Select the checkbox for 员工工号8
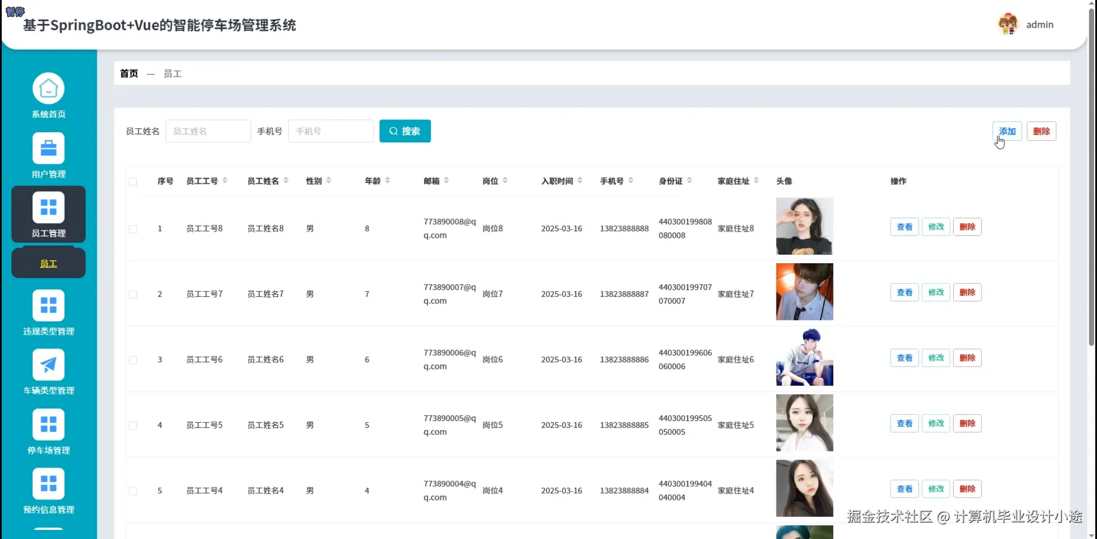1097x539 pixels. [x=133, y=228]
